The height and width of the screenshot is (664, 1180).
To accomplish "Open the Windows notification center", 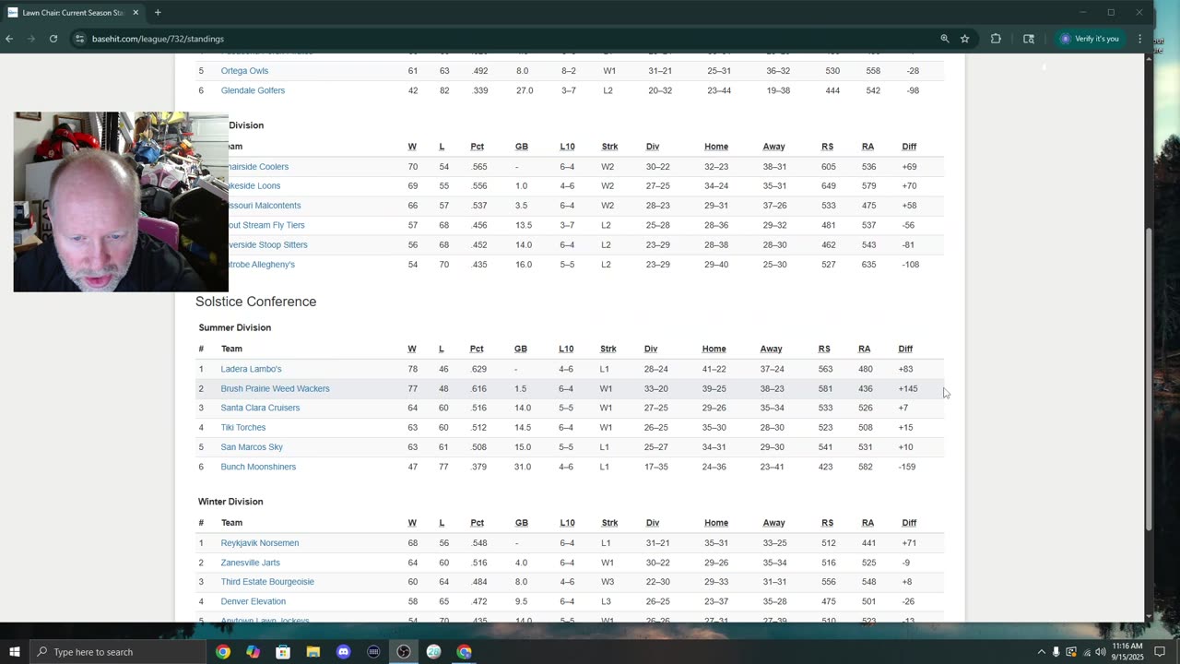I will [x=1161, y=652].
